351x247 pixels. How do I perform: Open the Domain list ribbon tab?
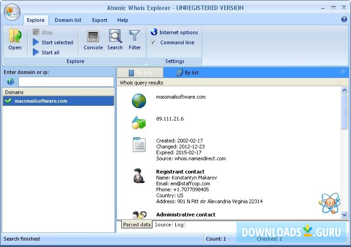68,20
